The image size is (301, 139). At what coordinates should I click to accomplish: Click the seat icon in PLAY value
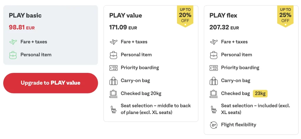tap(113, 109)
